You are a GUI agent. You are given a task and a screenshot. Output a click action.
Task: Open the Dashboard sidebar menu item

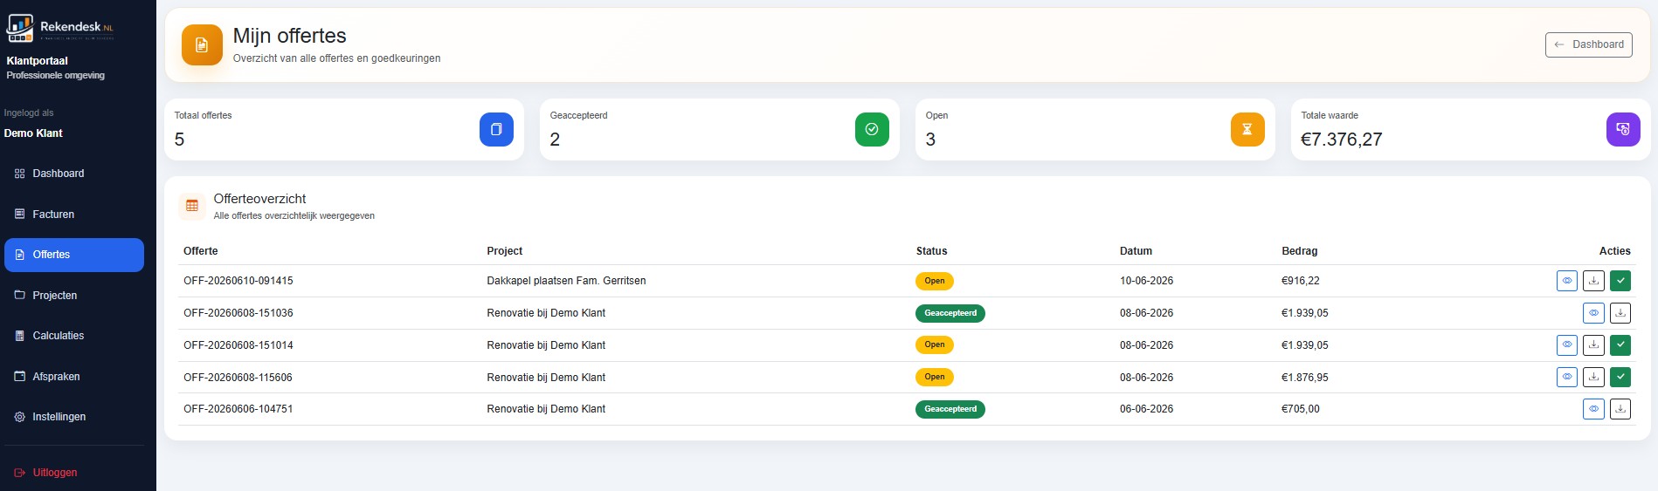[x=74, y=174]
